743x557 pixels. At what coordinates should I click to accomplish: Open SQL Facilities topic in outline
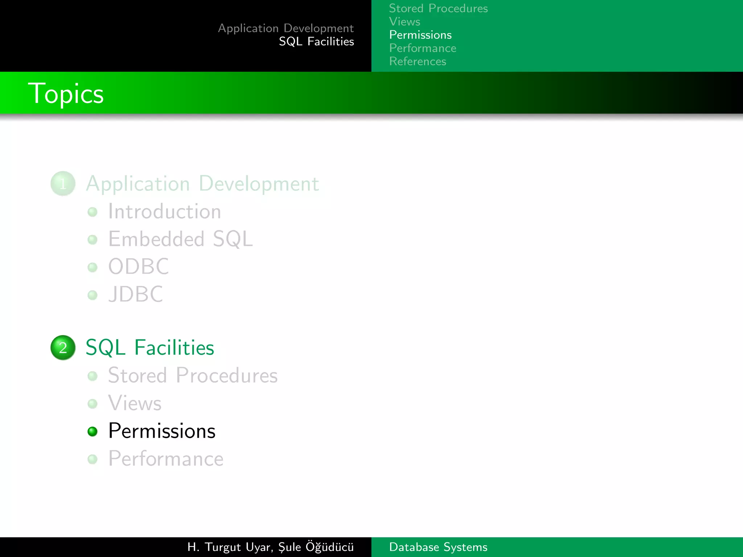point(150,347)
